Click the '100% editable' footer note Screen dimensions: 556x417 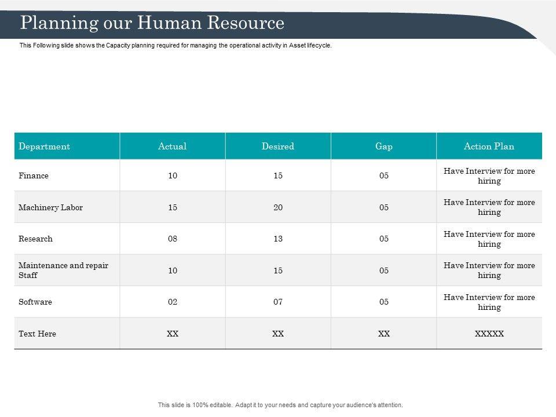click(x=280, y=405)
